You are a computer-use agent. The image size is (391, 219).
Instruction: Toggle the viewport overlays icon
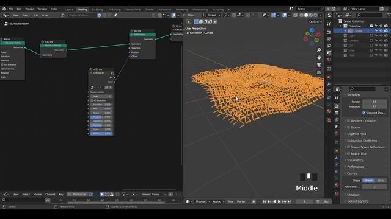284,15
